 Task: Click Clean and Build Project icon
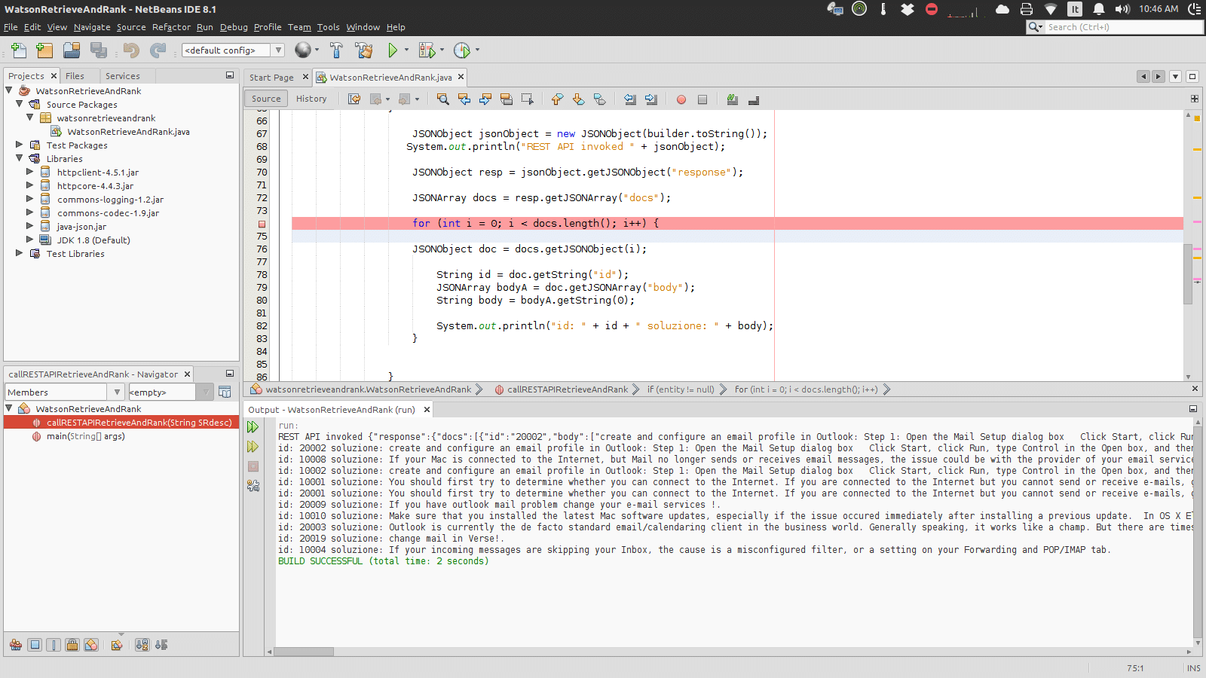(364, 50)
